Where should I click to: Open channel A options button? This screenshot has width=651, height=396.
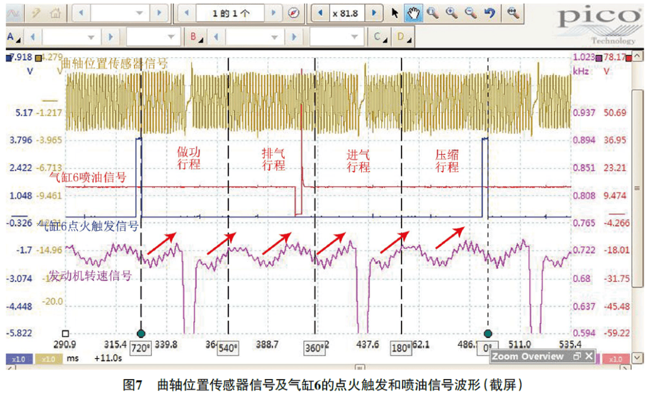tap(13, 37)
